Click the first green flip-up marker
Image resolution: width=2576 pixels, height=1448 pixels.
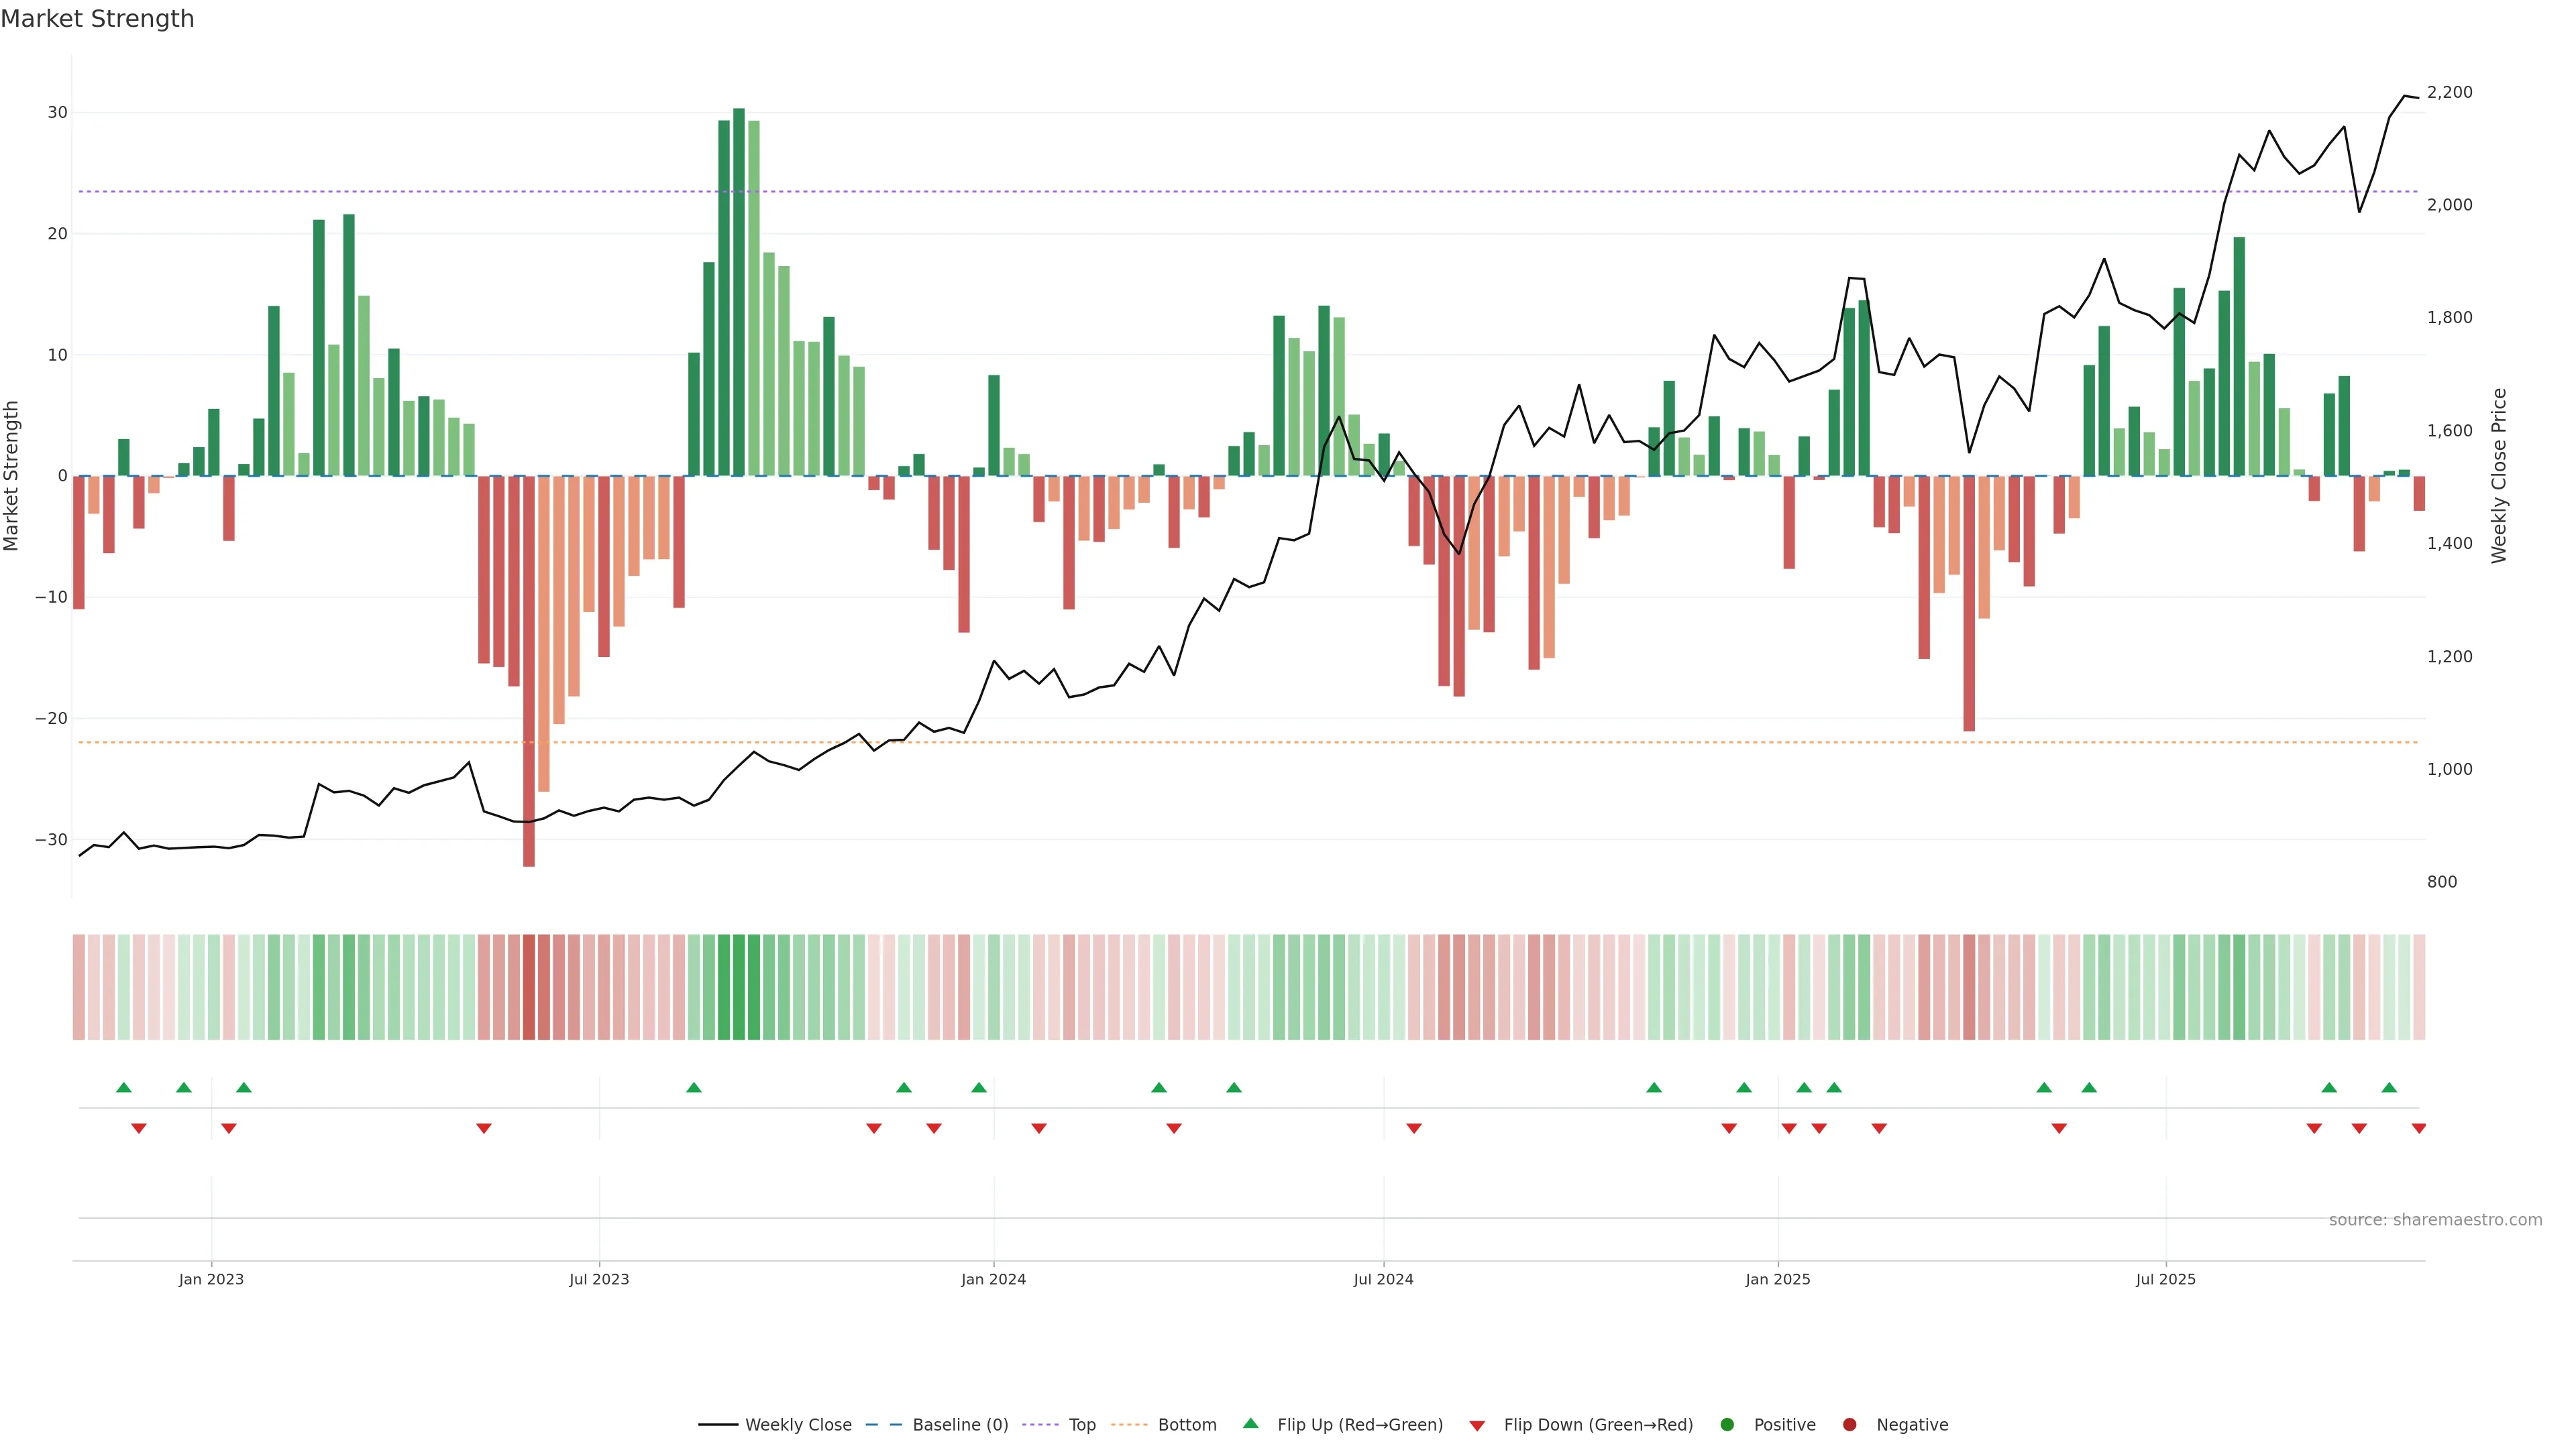point(124,1087)
